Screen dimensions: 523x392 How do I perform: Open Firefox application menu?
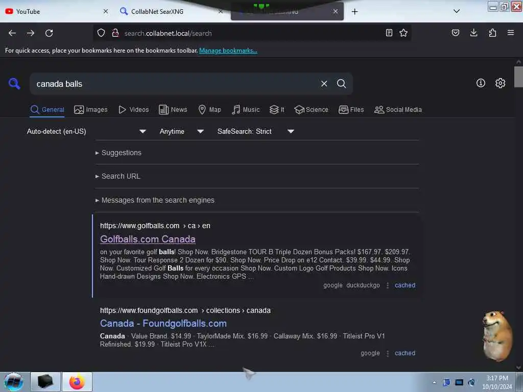pos(511,33)
